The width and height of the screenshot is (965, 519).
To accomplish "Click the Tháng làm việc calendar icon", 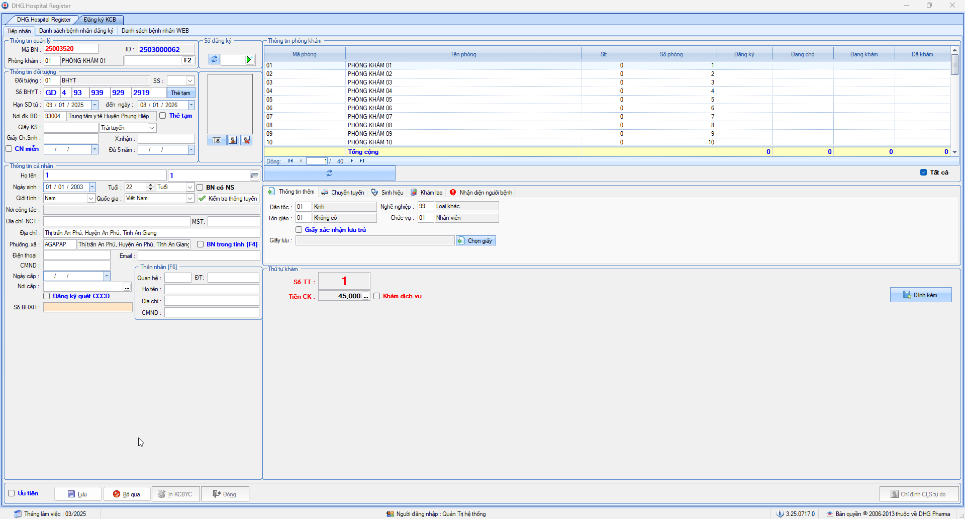I will pos(18,514).
